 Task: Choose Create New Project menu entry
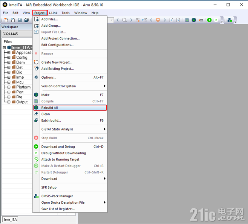pyautogui.click(x=70, y=62)
